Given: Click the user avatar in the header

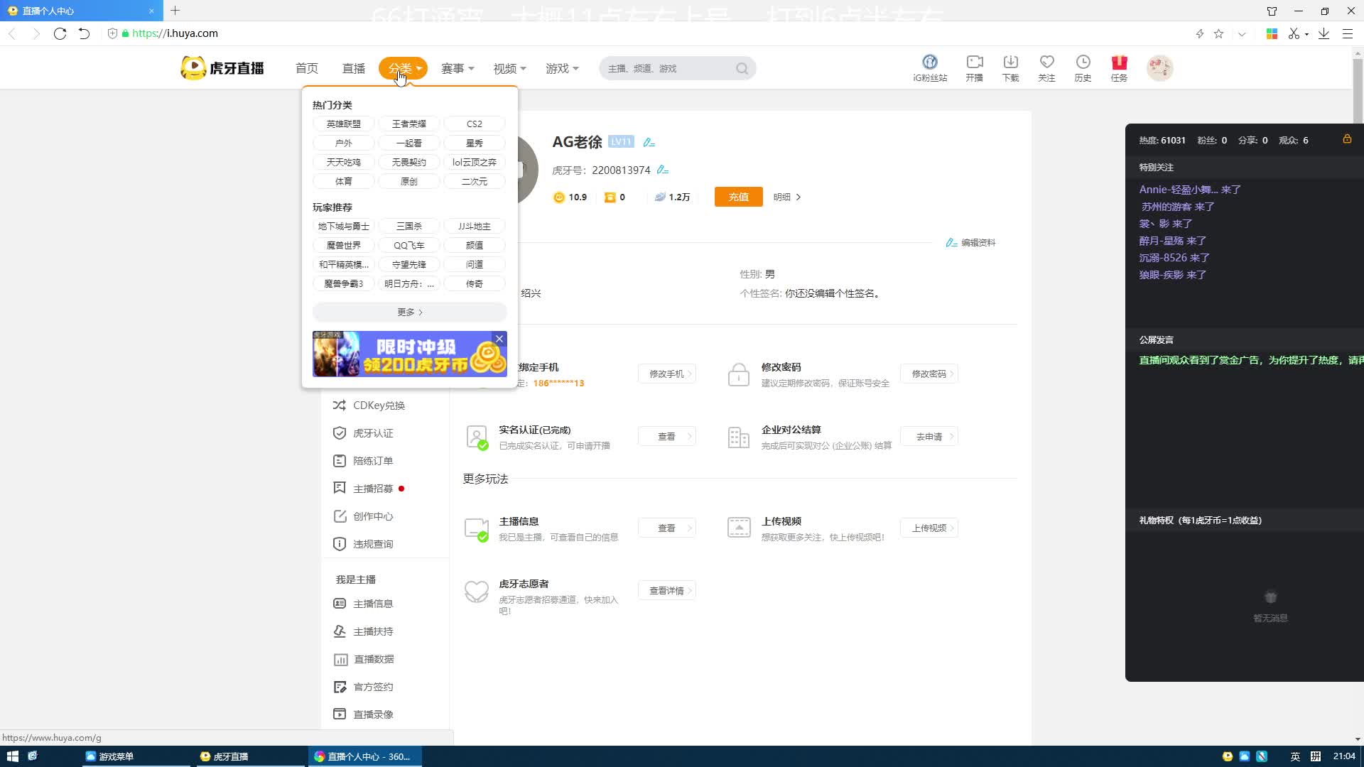Looking at the screenshot, I should click(x=1159, y=68).
